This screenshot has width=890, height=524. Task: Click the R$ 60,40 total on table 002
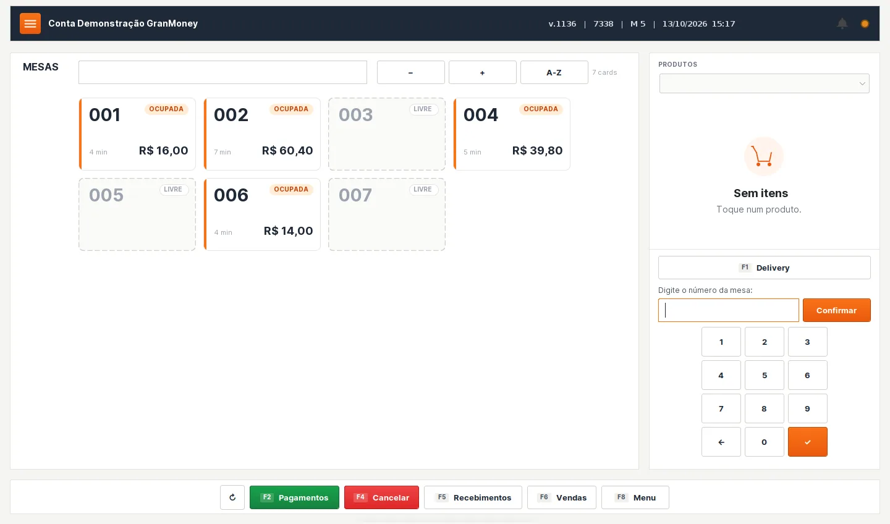pos(287,151)
